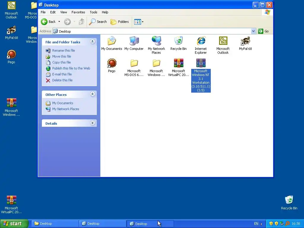Select Microsoft VirtualPC archive in Explorer window
This screenshot has width=304, height=228.
(178, 63)
